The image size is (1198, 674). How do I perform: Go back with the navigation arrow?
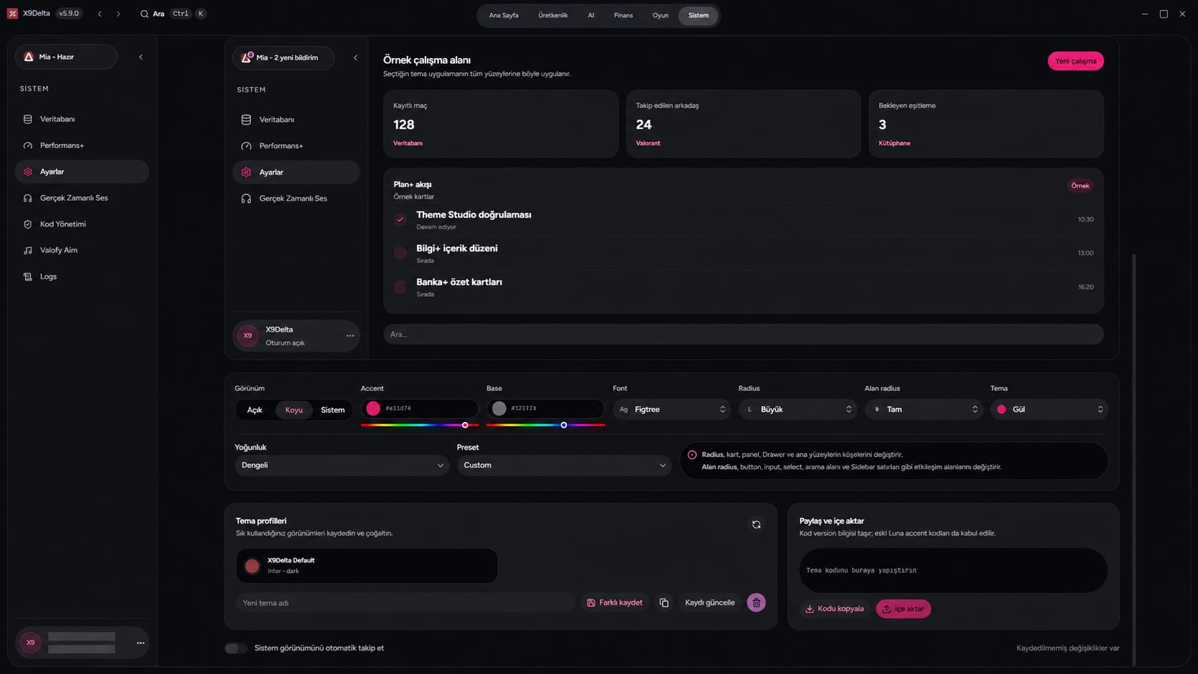[x=100, y=14]
